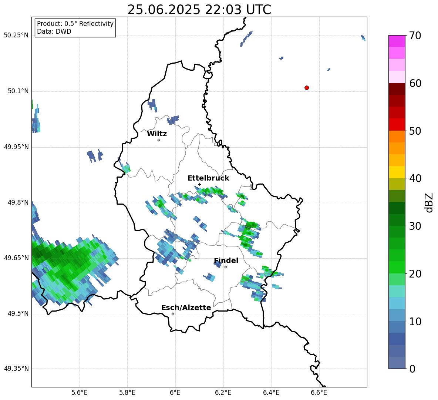
Task: Click the dark maroon swatch just below 60 dBZ
Action: (x=397, y=89)
